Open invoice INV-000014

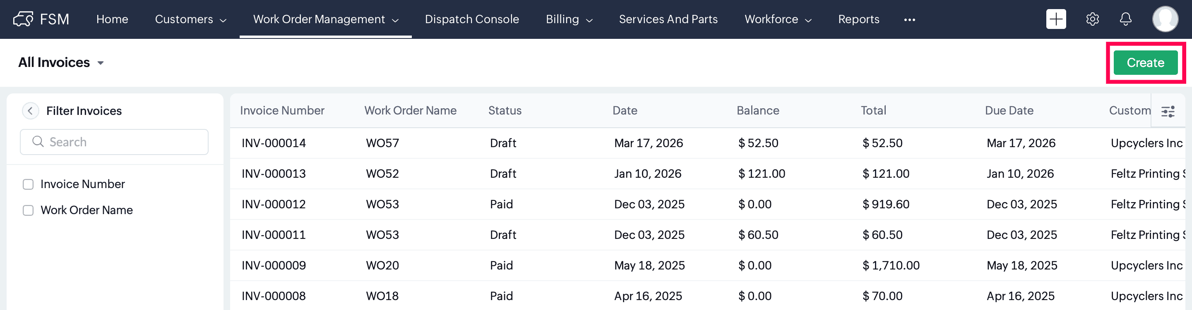(274, 143)
